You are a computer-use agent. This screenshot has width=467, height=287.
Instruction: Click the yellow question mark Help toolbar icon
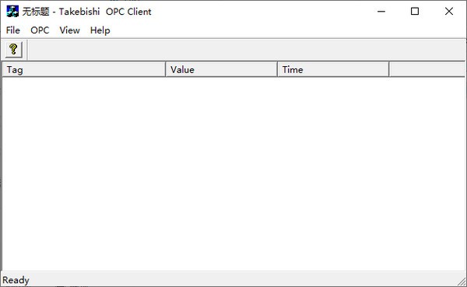tap(14, 50)
